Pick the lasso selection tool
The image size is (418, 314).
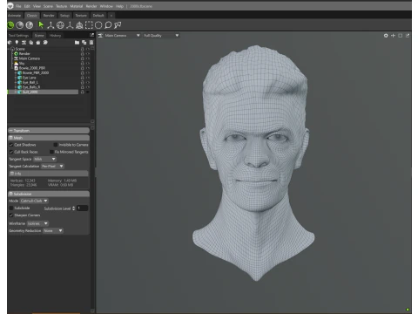[108, 25]
